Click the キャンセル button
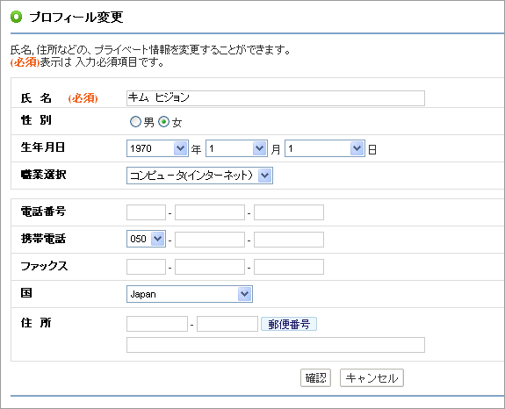This screenshot has width=505, height=409. 372,377
